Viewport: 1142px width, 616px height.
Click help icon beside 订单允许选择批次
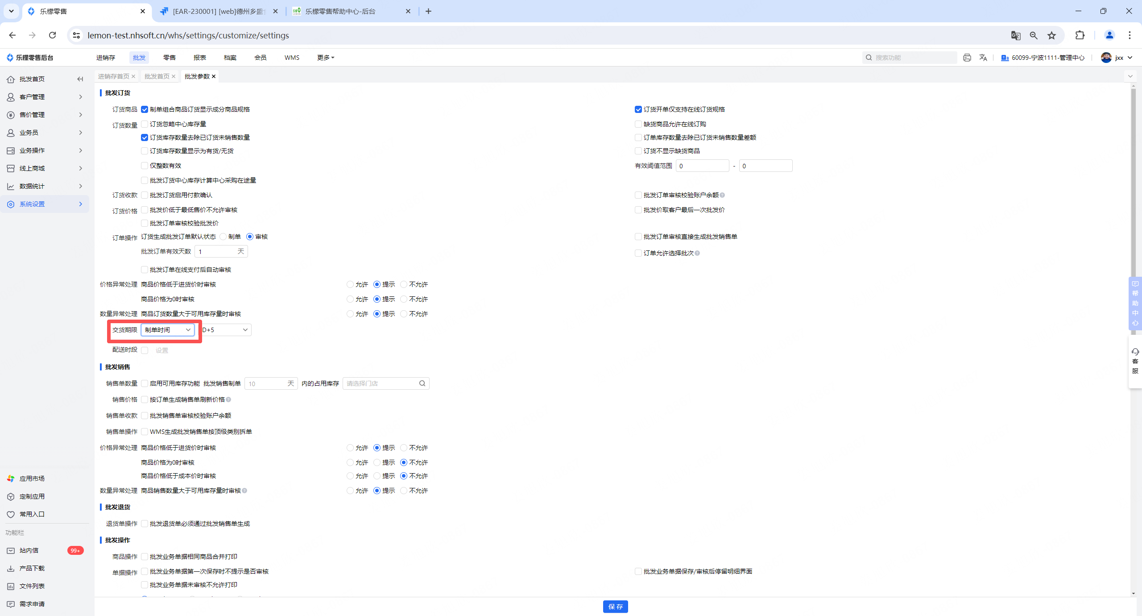[697, 253]
